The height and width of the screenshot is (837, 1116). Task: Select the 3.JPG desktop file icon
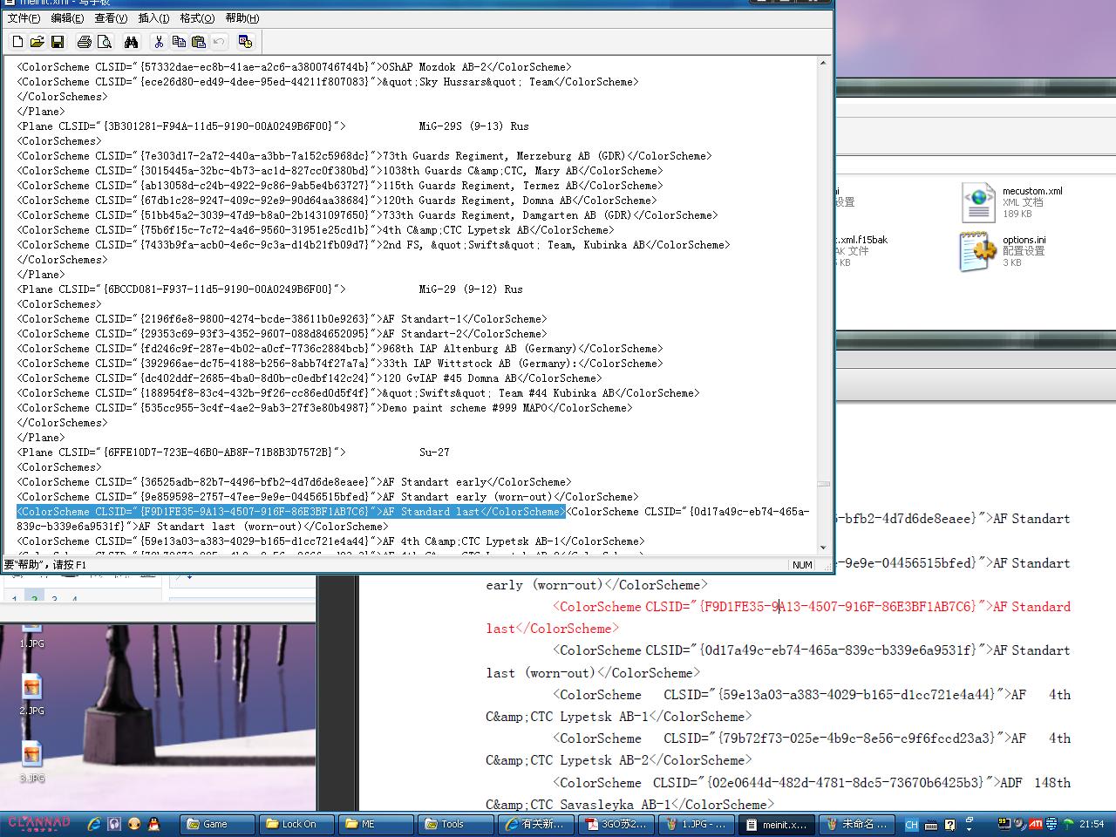point(31,753)
